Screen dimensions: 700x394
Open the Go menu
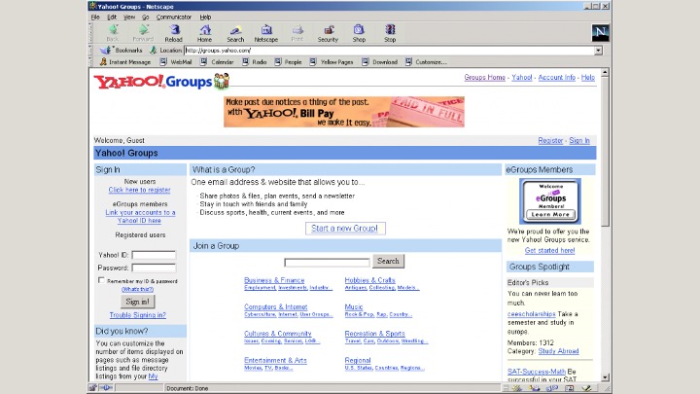(x=146, y=17)
